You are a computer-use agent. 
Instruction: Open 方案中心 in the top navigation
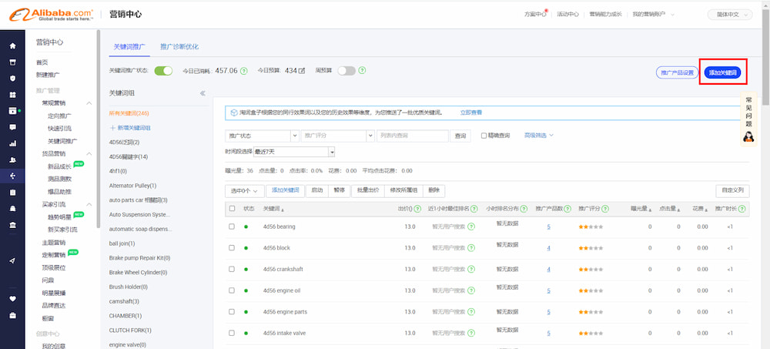pyautogui.click(x=535, y=15)
